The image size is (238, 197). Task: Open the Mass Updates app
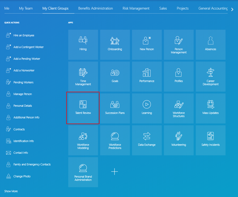click(x=210, y=108)
